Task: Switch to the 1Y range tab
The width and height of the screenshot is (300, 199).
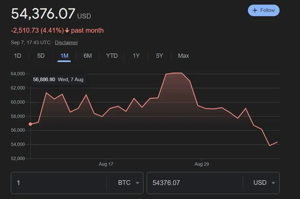Action: point(136,56)
